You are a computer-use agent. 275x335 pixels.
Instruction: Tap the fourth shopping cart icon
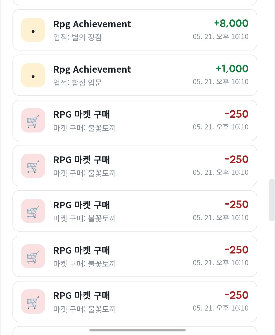pos(33,256)
